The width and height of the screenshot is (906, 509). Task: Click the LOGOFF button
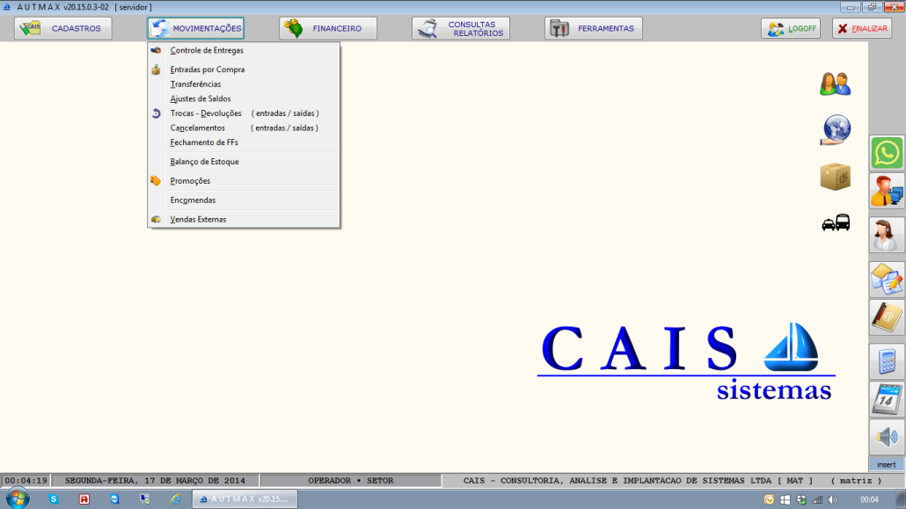(x=791, y=28)
